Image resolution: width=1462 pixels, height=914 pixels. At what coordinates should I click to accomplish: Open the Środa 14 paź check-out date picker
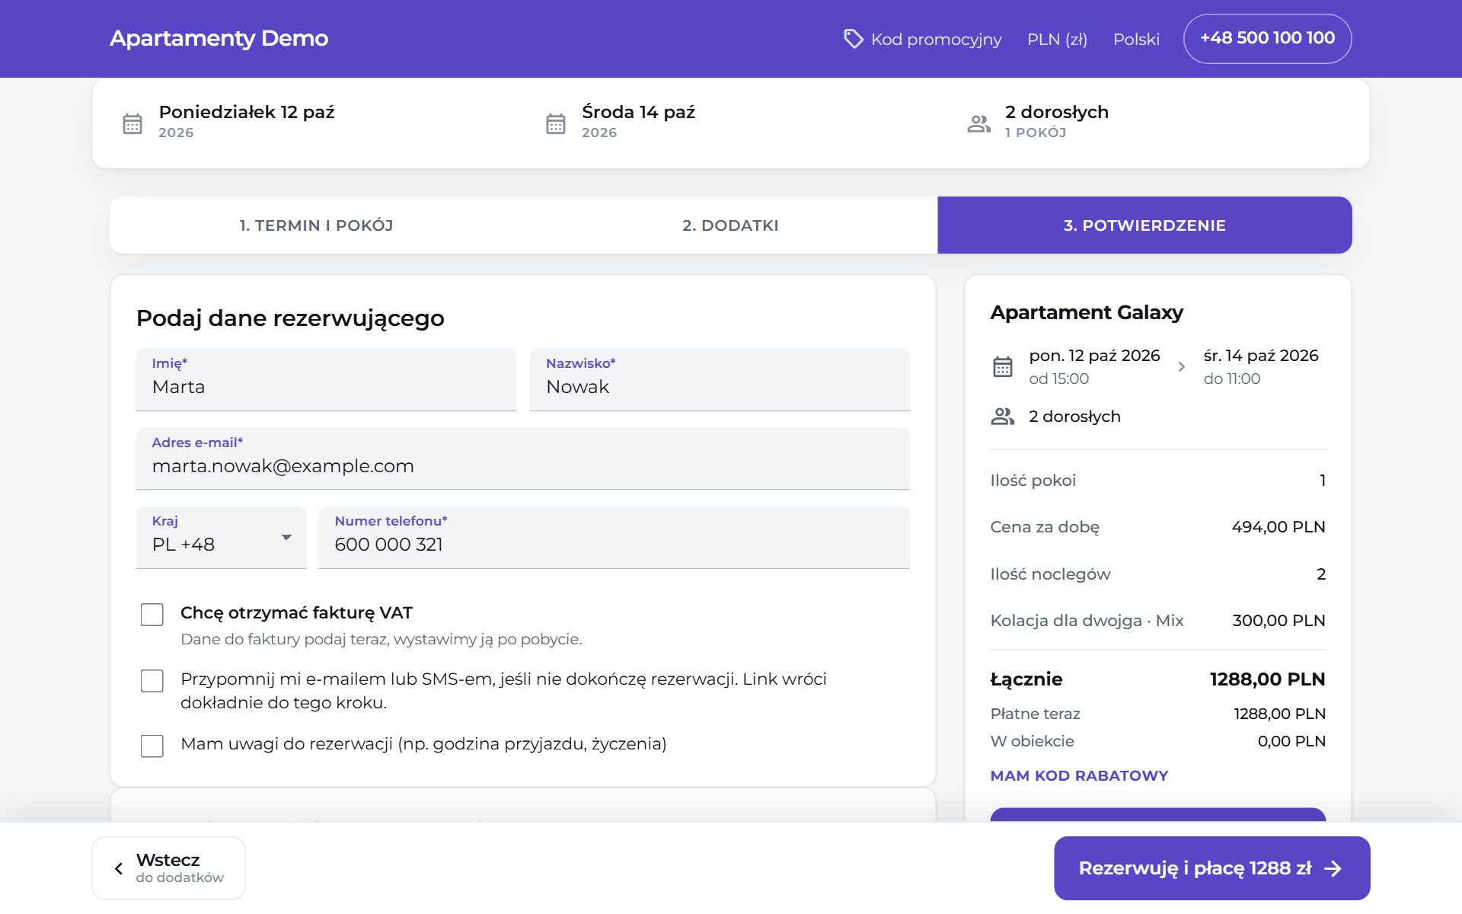click(621, 122)
